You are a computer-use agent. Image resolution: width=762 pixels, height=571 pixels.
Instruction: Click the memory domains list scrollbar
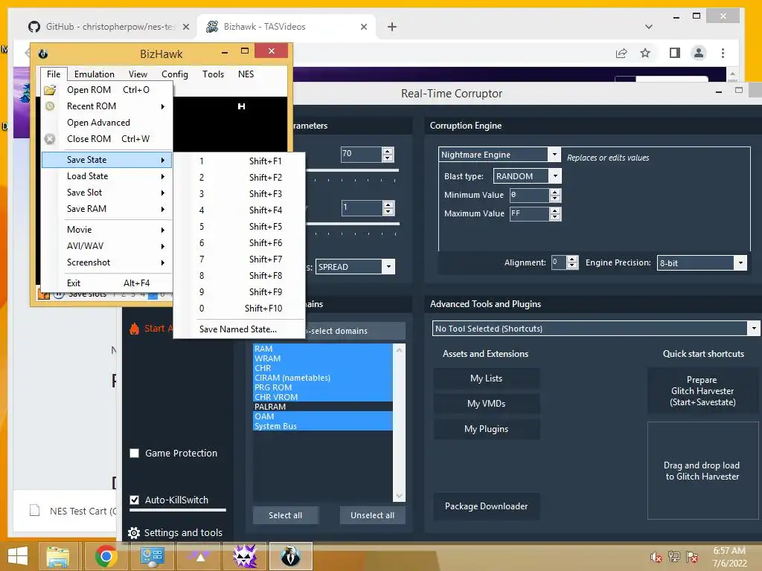click(x=399, y=423)
